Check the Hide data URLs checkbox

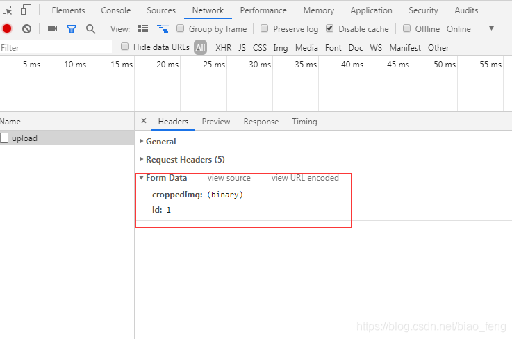pos(125,47)
